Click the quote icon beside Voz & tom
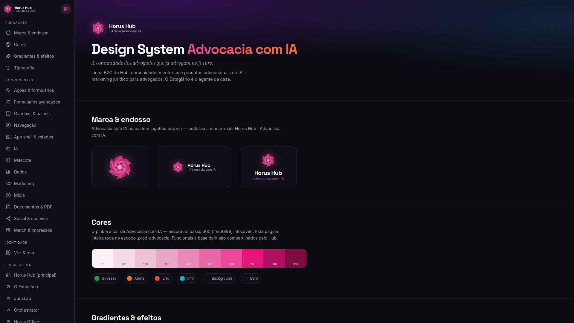Image resolution: width=574 pixels, height=323 pixels. (8, 253)
